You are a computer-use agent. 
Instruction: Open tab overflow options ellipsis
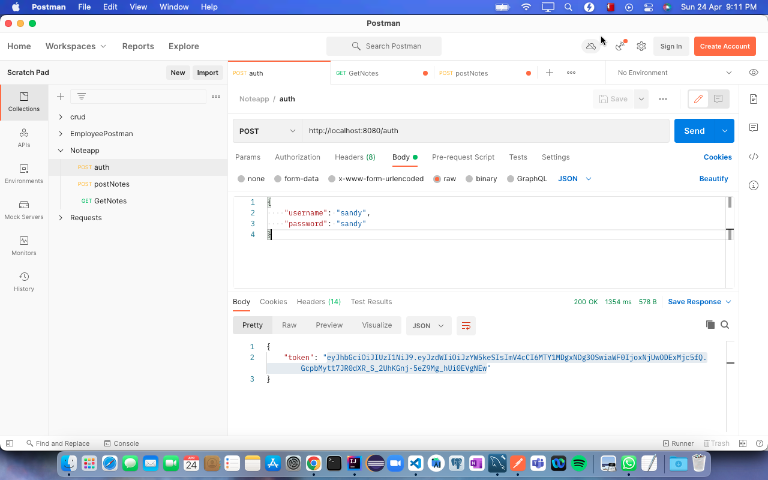(571, 73)
